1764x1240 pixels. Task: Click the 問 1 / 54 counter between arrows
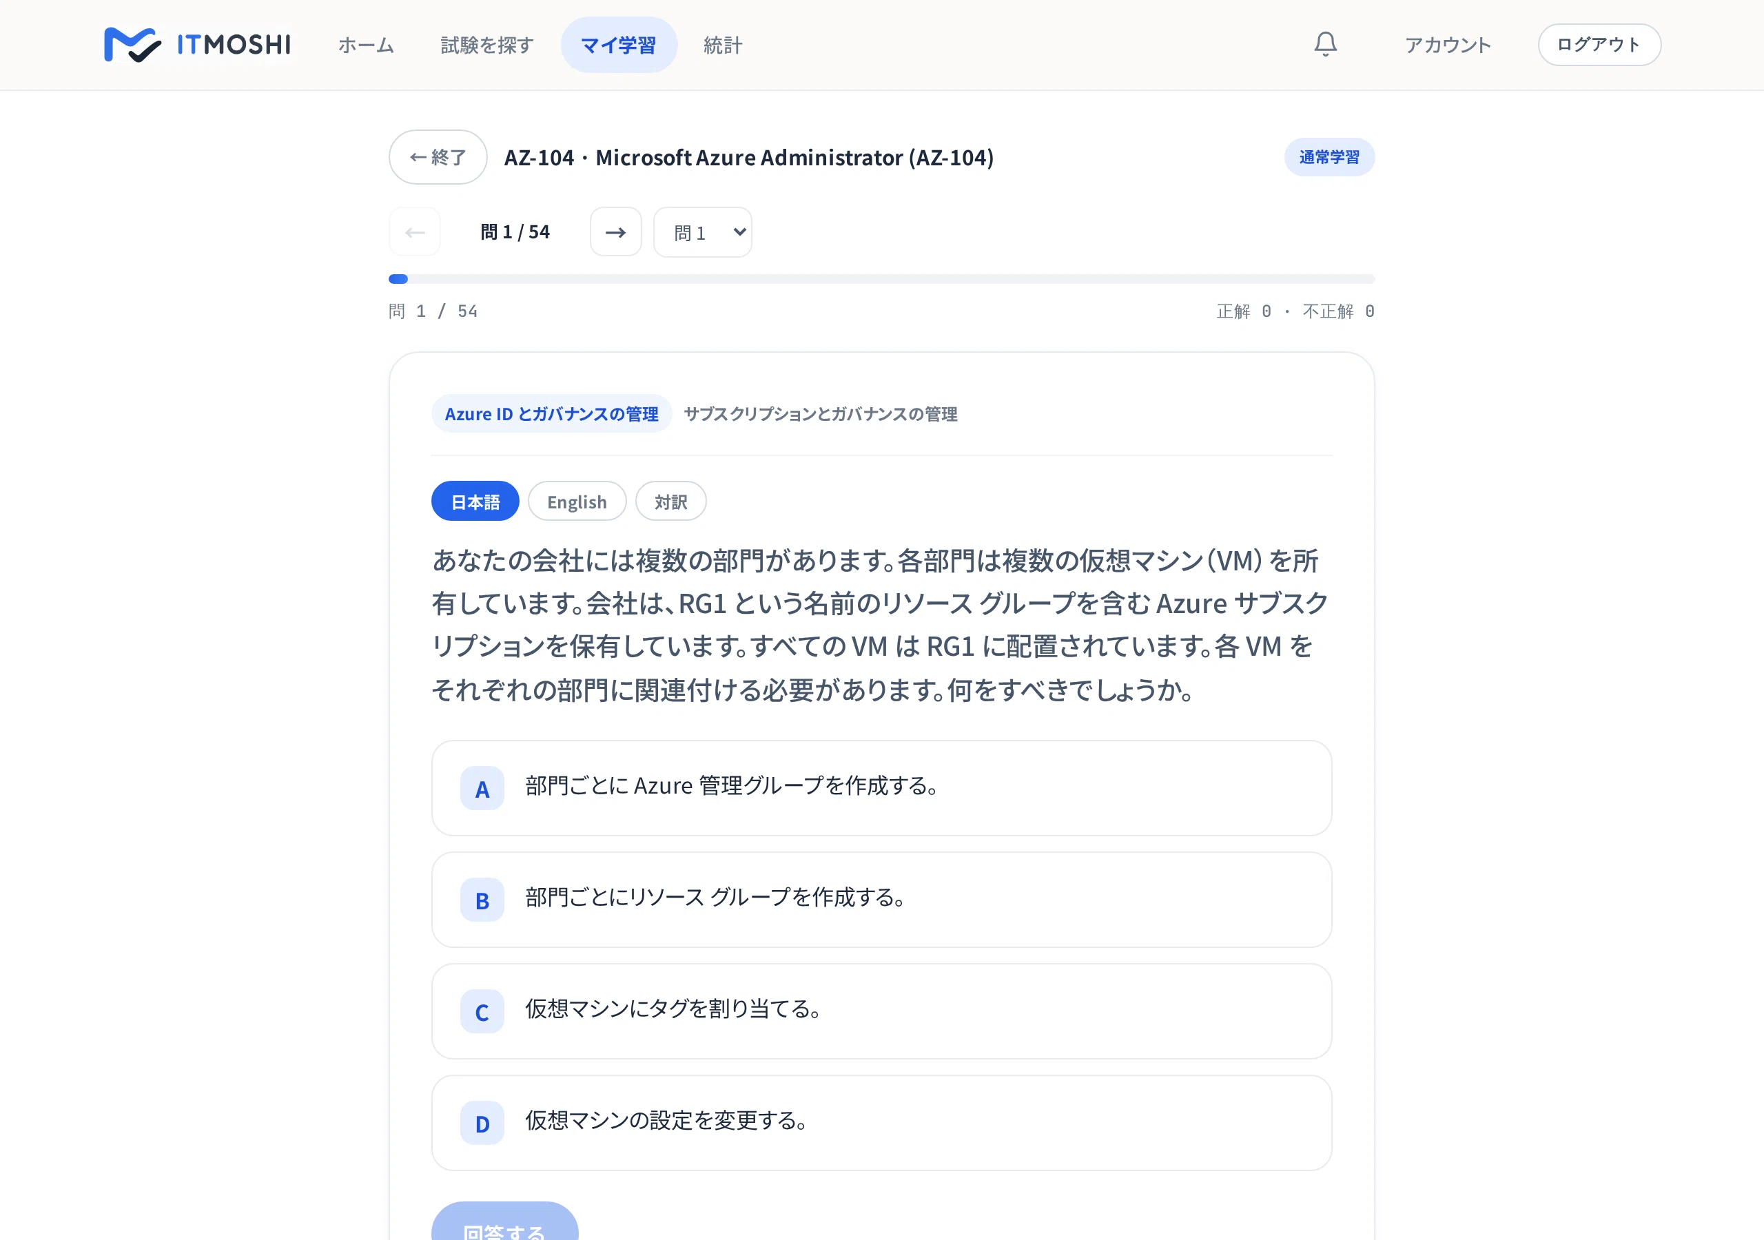[515, 232]
